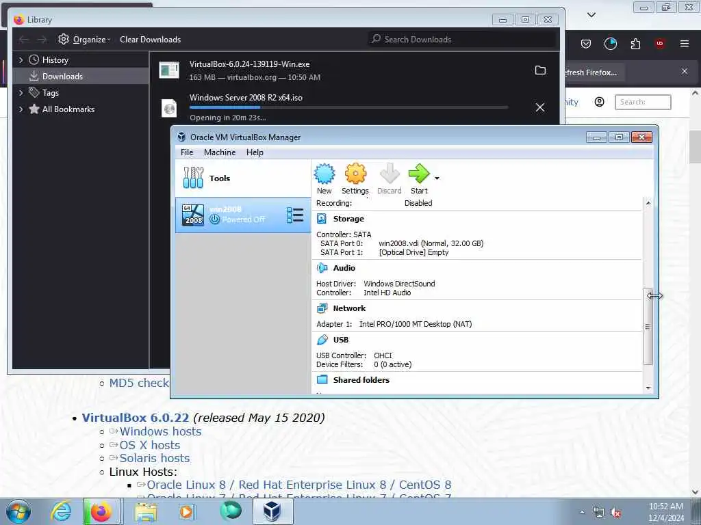Image resolution: width=701 pixels, height=525 pixels.
Task: Click the Organize gear icon in Library
Action: coord(64,39)
